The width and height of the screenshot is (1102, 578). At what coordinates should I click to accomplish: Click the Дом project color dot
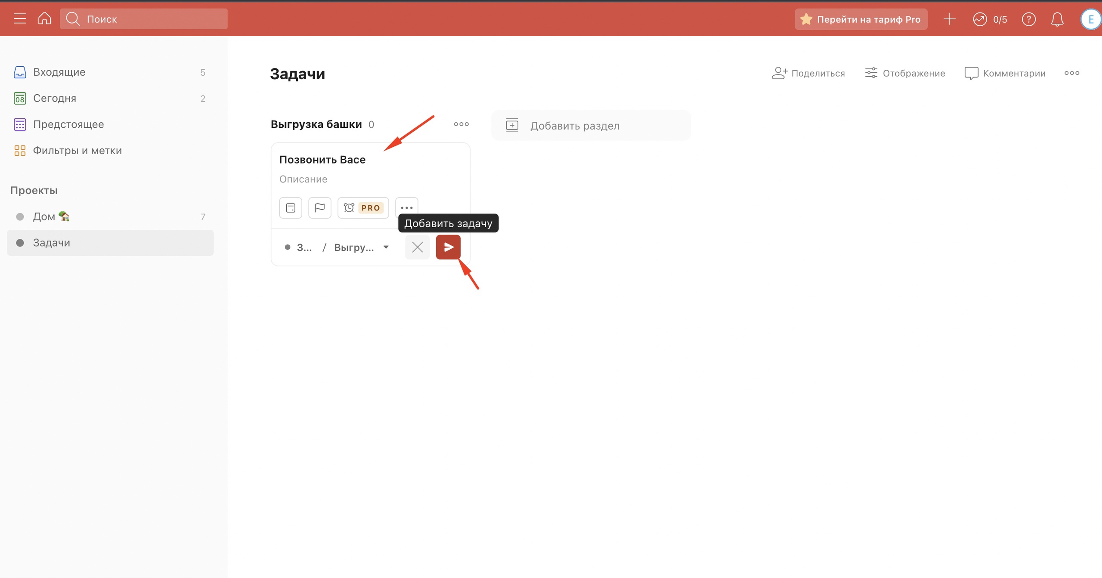coord(20,216)
